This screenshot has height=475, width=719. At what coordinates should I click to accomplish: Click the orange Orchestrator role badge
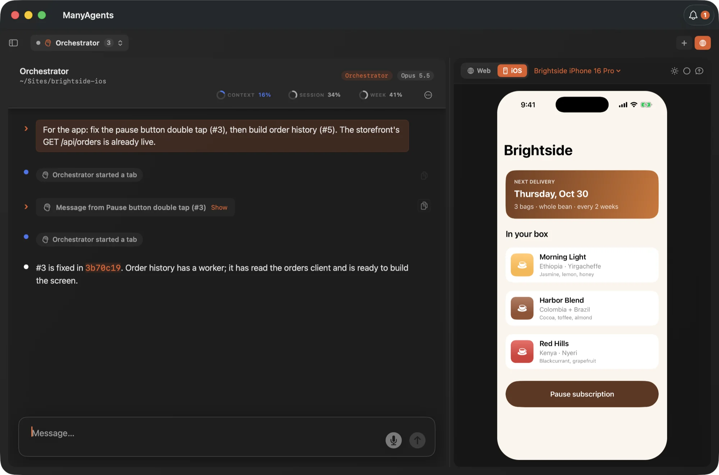click(366, 75)
